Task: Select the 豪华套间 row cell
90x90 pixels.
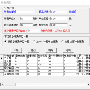Action: point(9,68)
